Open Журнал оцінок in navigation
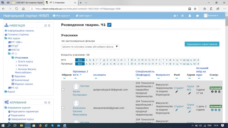The height and width of the screenshot is (128, 228). [24, 84]
